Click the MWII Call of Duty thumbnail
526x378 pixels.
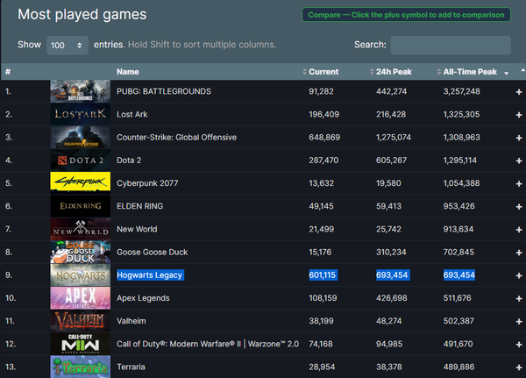coord(80,344)
